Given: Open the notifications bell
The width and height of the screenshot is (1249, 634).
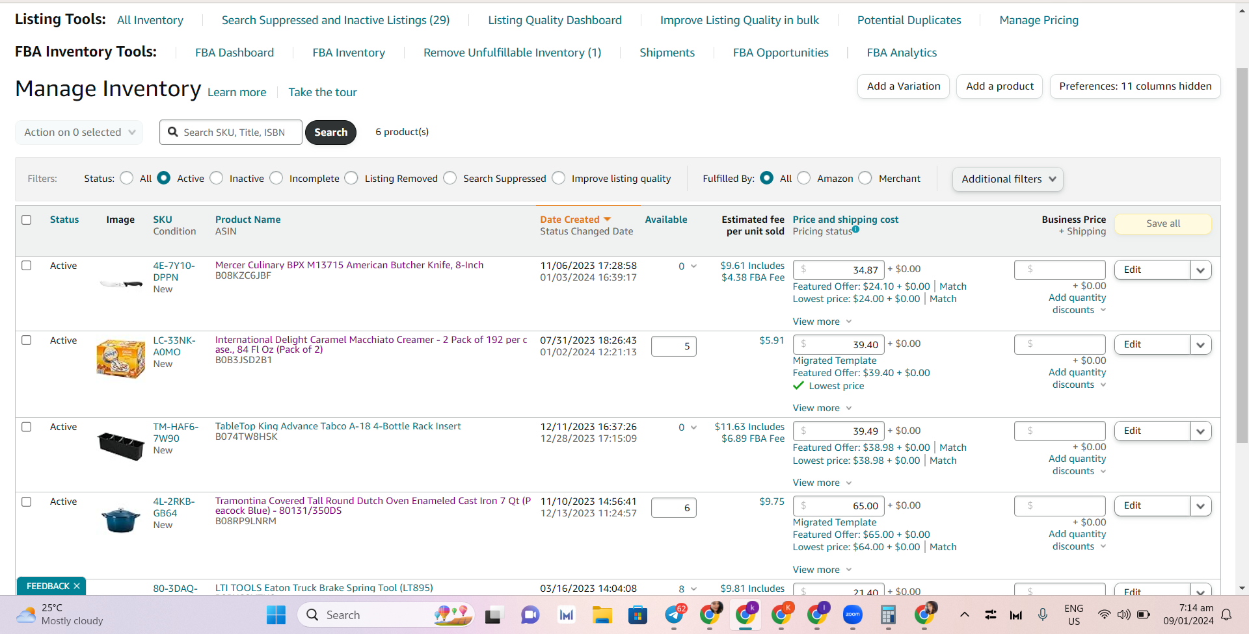Looking at the screenshot, I should click(x=1226, y=615).
